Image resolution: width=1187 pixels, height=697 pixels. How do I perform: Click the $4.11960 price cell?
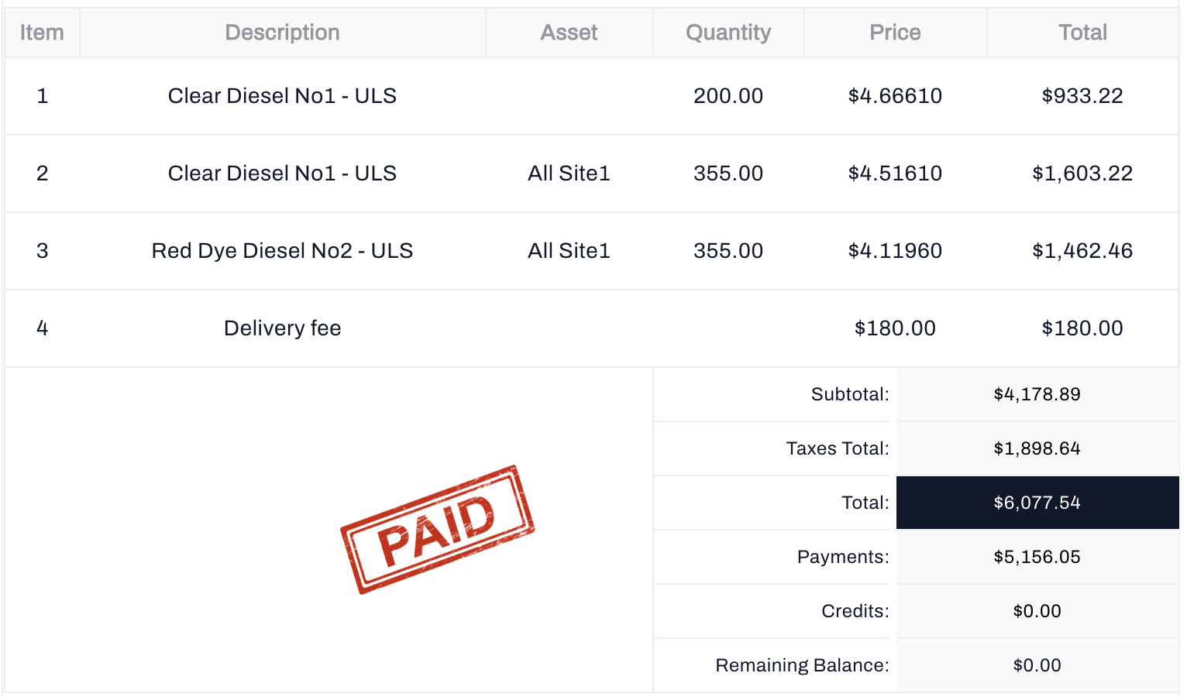click(895, 251)
